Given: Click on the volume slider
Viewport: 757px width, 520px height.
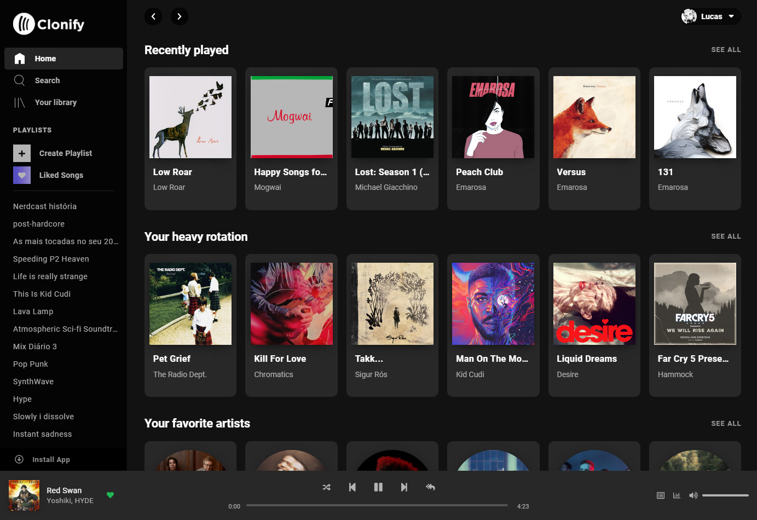Looking at the screenshot, I should [x=725, y=495].
